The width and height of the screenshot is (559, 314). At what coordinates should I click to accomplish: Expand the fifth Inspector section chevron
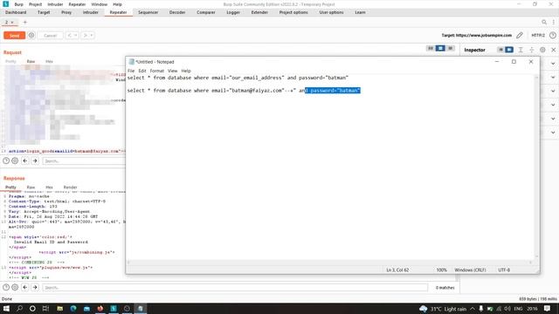pyautogui.click(x=553, y=119)
